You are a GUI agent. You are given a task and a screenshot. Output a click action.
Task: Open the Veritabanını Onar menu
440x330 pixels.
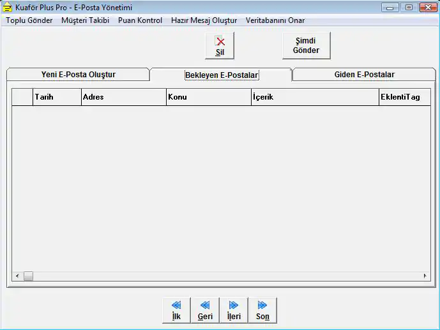pos(275,20)
